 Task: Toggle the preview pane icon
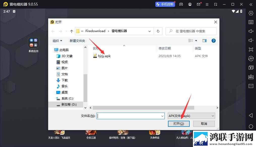click(x=204, y=41)
